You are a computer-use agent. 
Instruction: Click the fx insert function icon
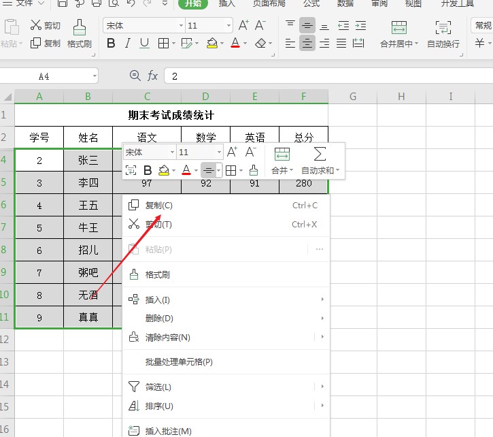pyautogui.click(x=152, y=76)
